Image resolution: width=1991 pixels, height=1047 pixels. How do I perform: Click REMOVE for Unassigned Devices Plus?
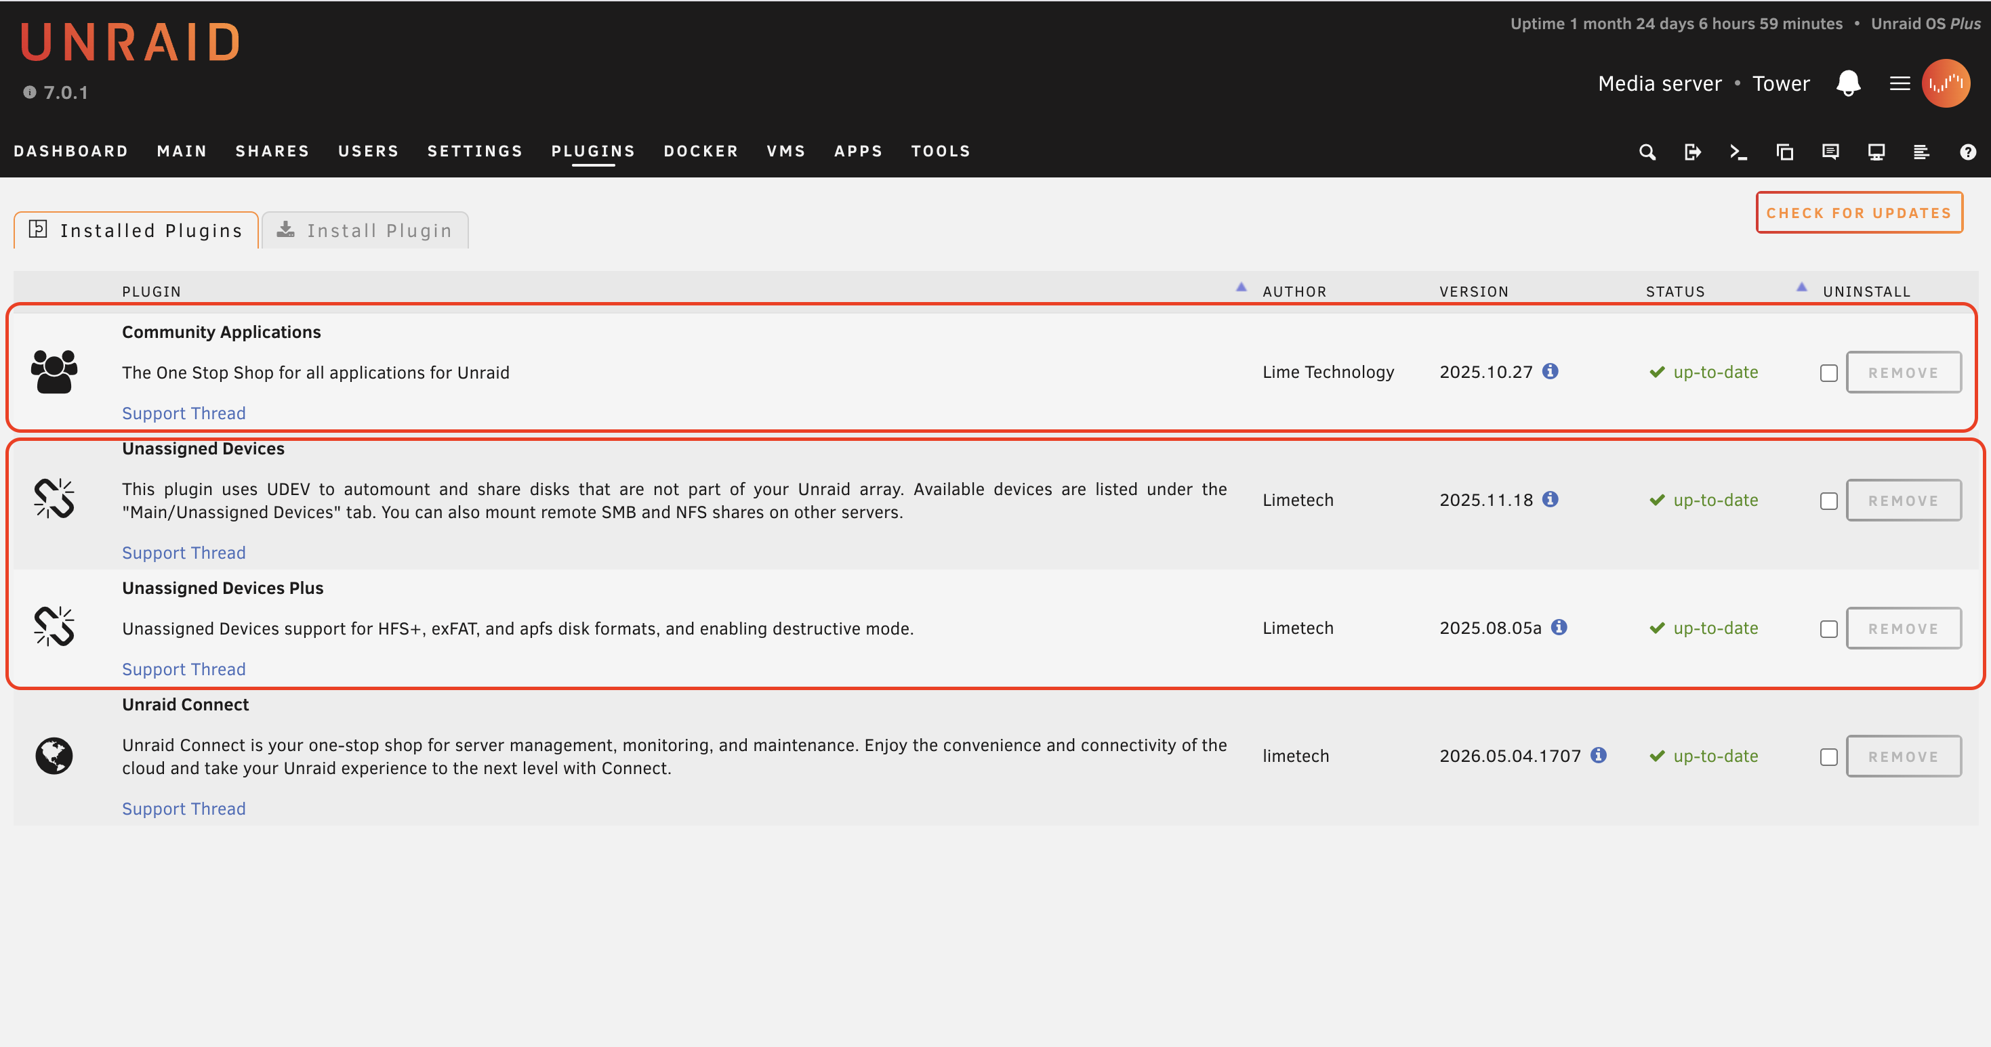pos(1904,628)
